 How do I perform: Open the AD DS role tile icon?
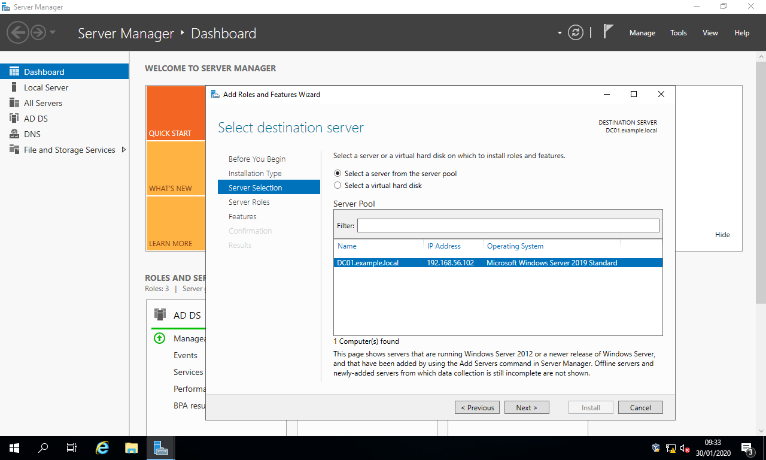coord(160,314)
